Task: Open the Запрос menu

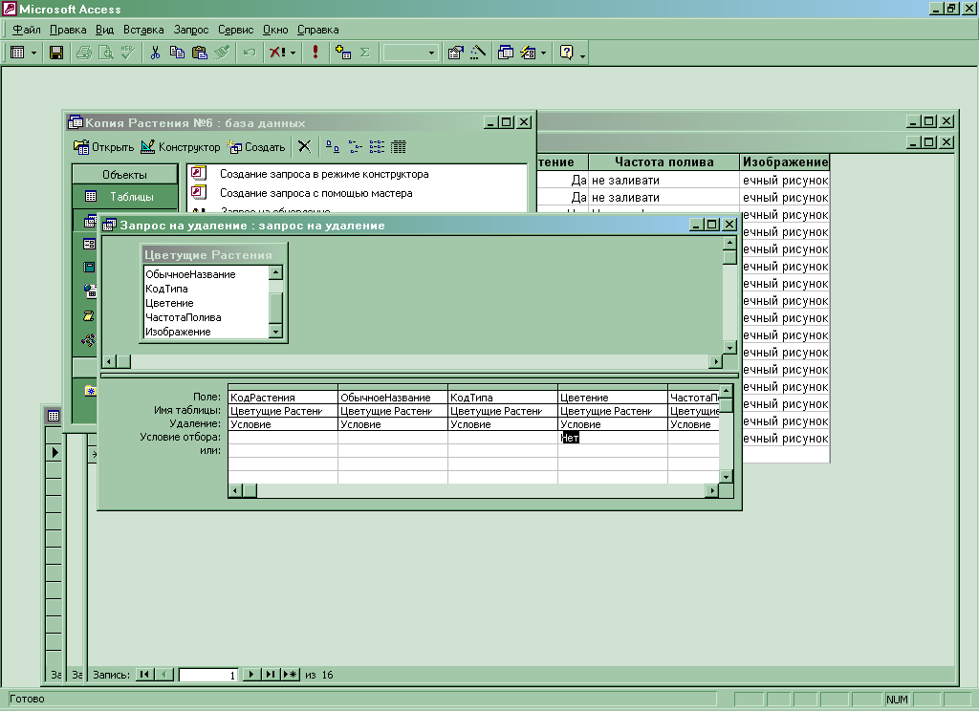Action: (191, 30)
